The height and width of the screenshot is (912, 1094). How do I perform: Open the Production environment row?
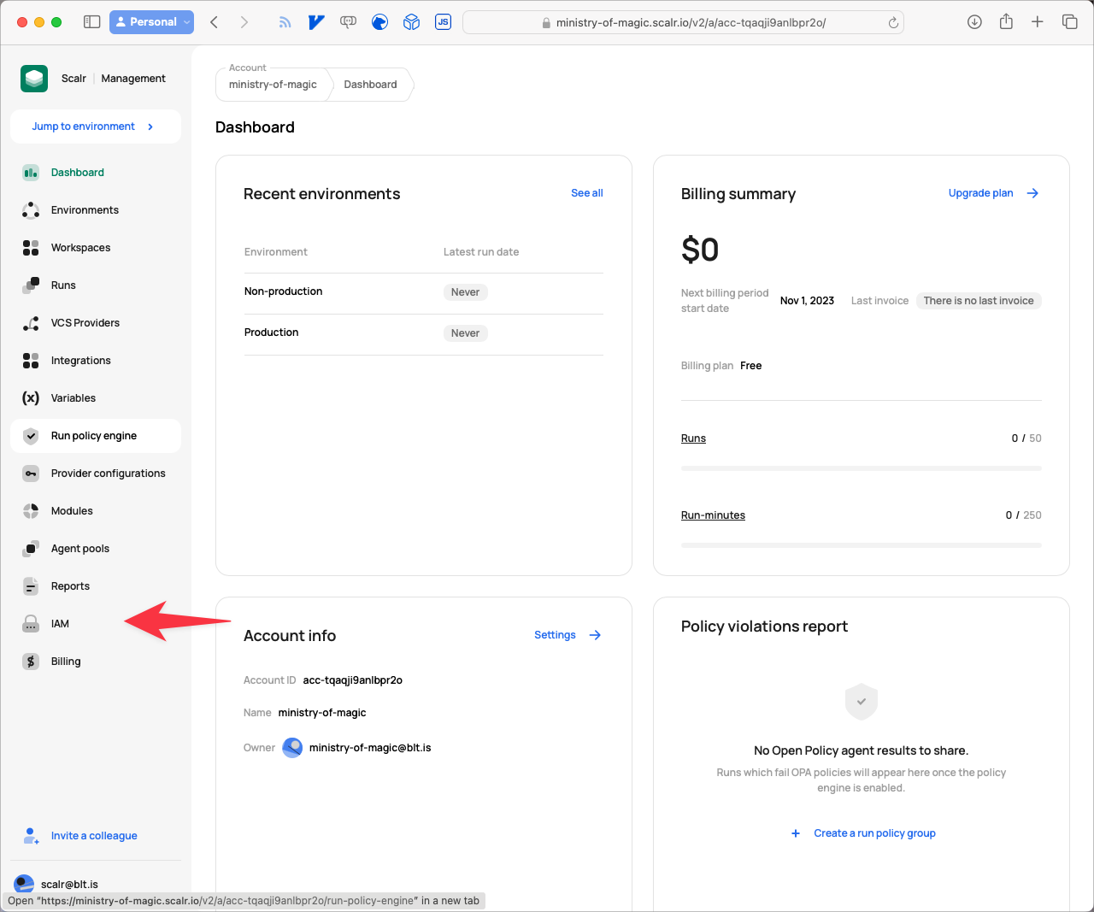click(x=424, y=333)
